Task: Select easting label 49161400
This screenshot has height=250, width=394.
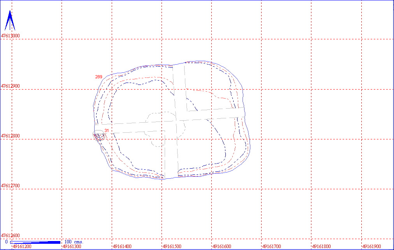Action: tap(122, 246)
